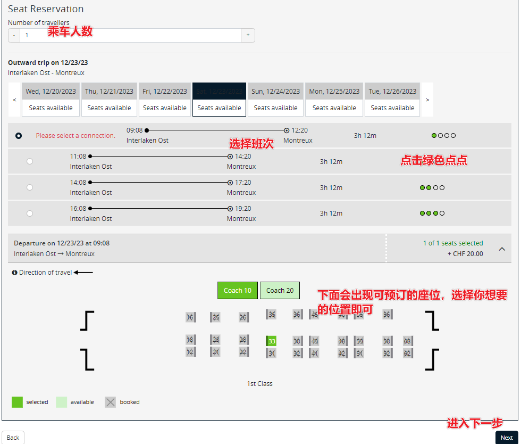This screenshot has height=444, width=521.
Task: Click booked seat 22 in the bottom row
Action: point(243,352)
